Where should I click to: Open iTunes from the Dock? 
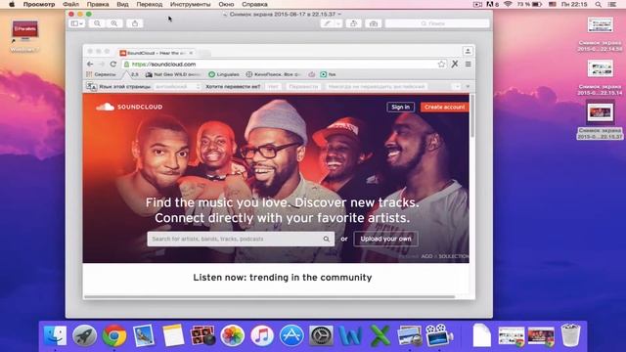click(x=262, y=335)
